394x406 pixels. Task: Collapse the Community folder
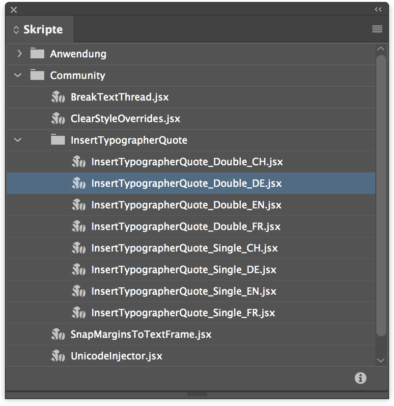coord(18,75)
